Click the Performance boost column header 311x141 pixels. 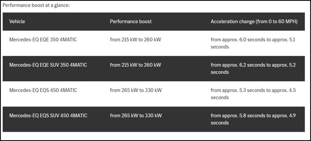click(x=131, y=22)
